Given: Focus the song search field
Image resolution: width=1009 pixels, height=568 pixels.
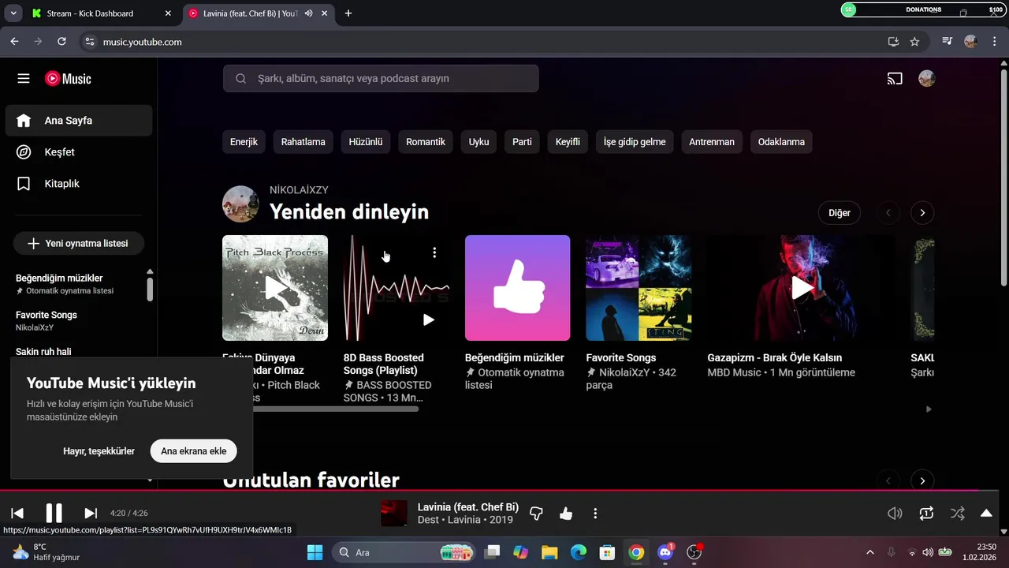Looking at the screenshot, I should (381, 78).
